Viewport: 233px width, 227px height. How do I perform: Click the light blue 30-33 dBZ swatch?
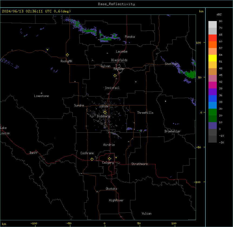[212, 105]
